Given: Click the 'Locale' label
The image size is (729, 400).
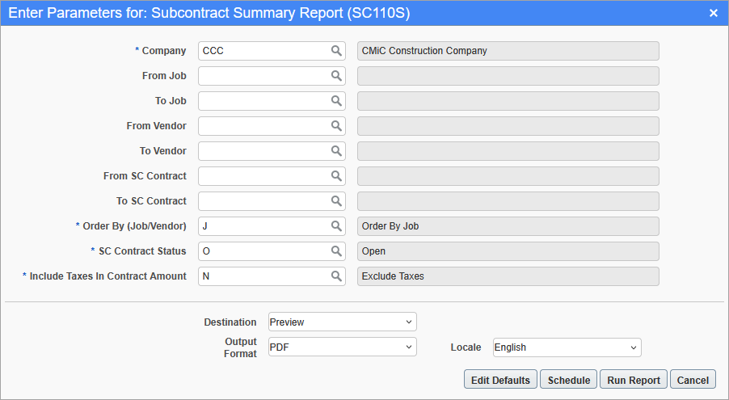Looking at the screenshot, I should [466, 347].
